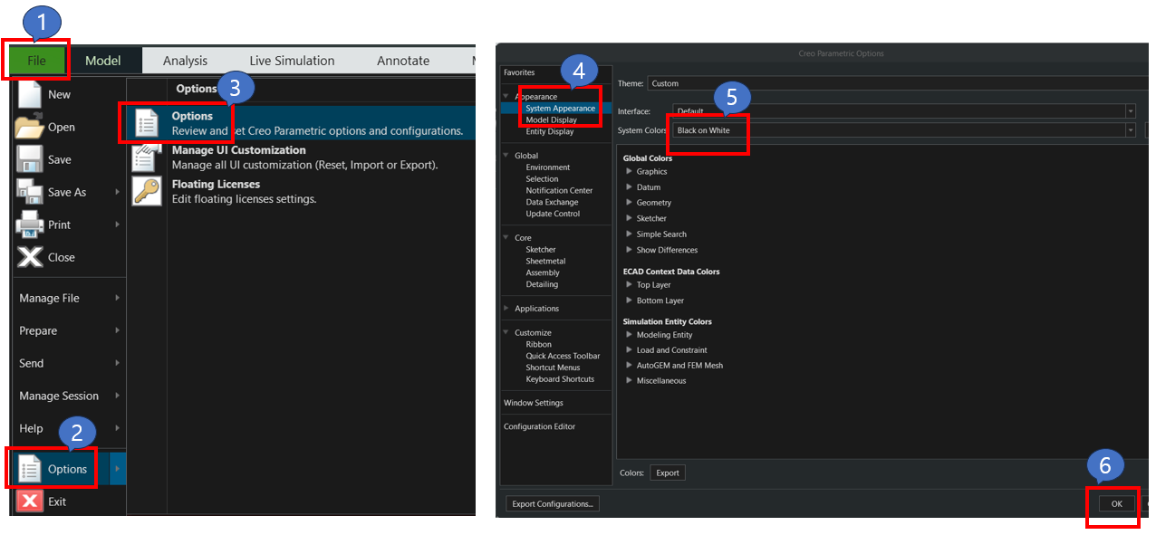1156x535 pixels.
Task: Collapse the Core tree group
Action: pyautogui.click(x=506, y=238)
